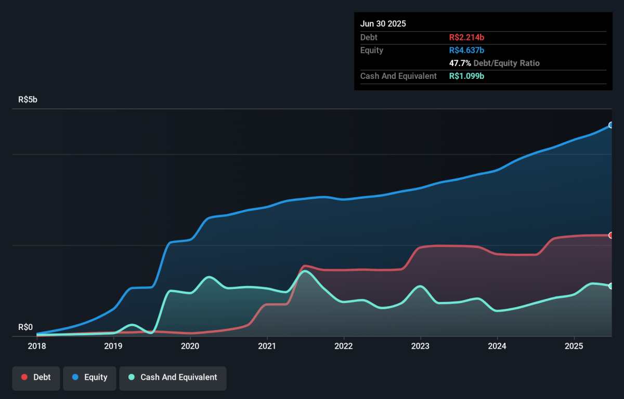
Task: Select the 2020 x-axis label
Action: [190, 347]
